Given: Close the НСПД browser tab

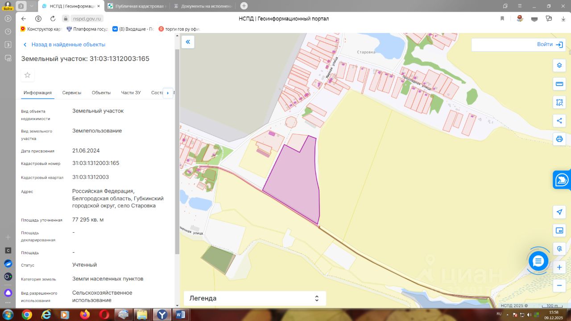Looking at the screenshot, I should click(x=99, y=6).
